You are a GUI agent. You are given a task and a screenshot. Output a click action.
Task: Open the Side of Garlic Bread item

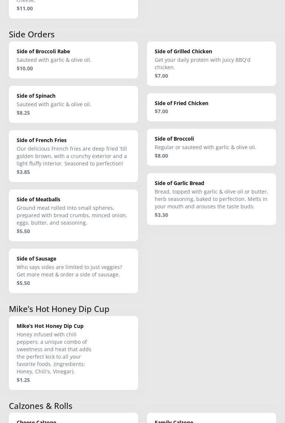pyautogui.click(x=211, y=199)
